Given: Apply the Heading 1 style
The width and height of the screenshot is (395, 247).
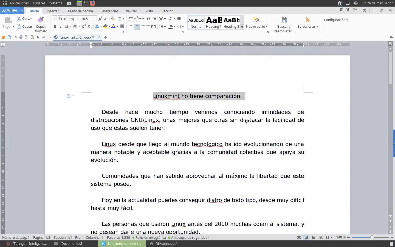Looking at the screenshot, I should [214, 23].
